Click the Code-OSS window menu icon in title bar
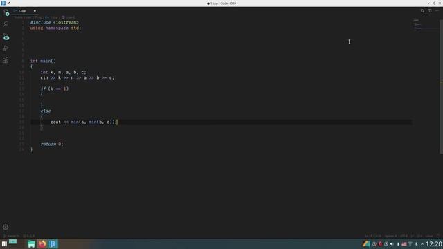This screenshot has height=249, width=443. [x=3, y=3]
